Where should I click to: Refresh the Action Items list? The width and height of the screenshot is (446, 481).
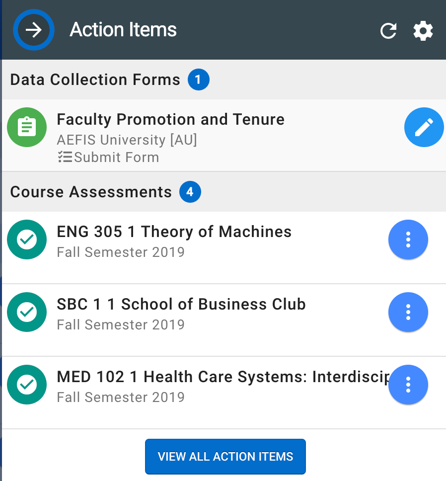[388, 31]
